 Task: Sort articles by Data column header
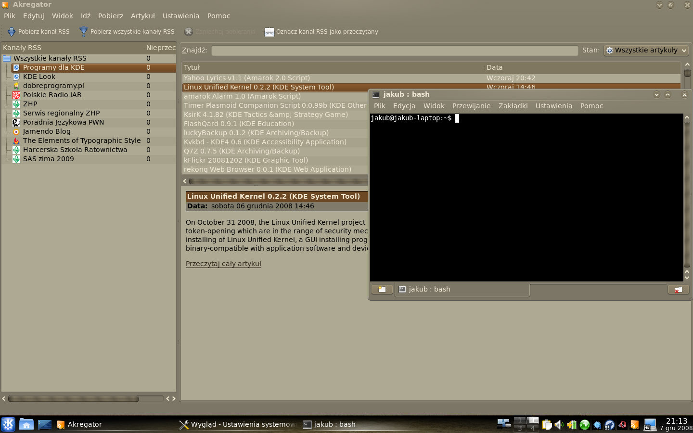[582, 68]
